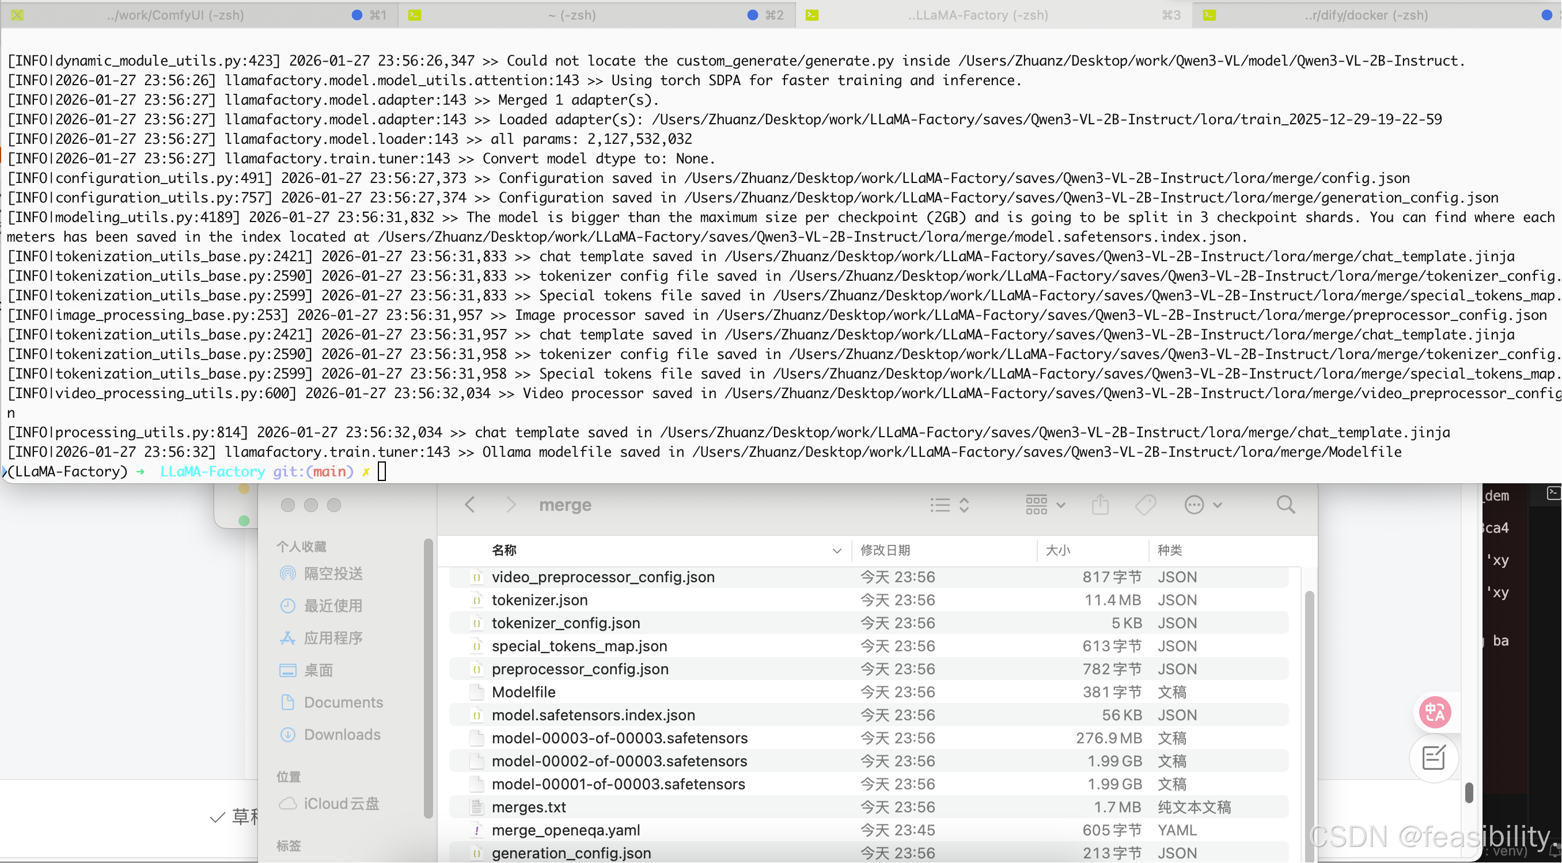
Task: Open Finder search magnifier
Action: [x=1286, y=505]
